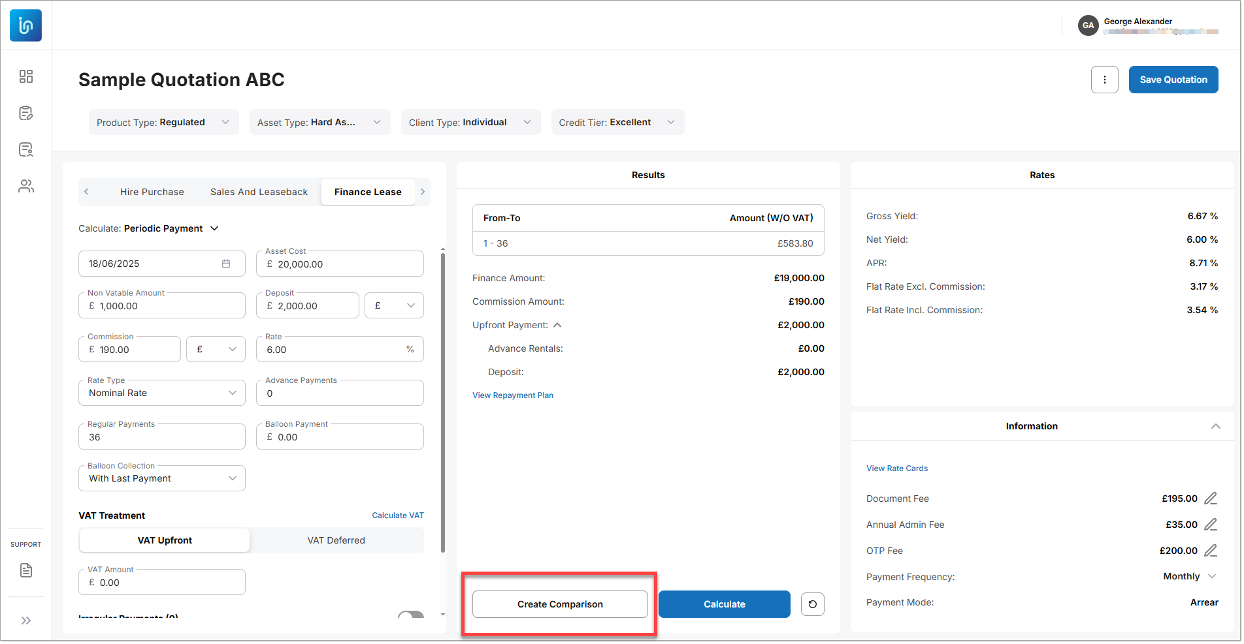Open Deposit currency unit dropdown
1244x644 pixels.
coord(395,305)
